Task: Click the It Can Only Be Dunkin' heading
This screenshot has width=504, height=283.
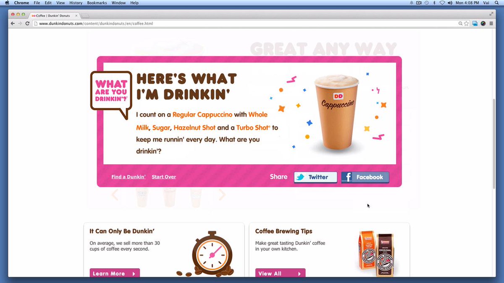Action: pos(122,231)
